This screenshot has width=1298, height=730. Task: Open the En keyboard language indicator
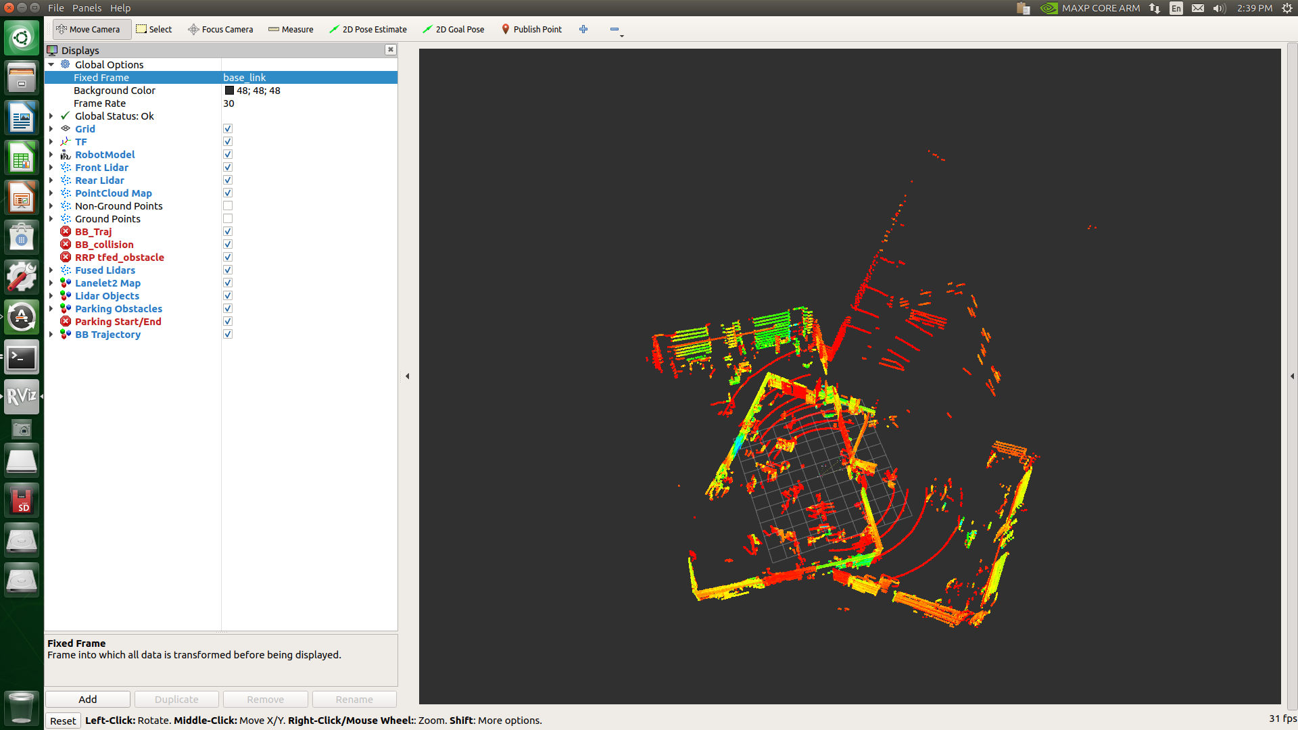pyautogui.click(x=1176, y=8)
